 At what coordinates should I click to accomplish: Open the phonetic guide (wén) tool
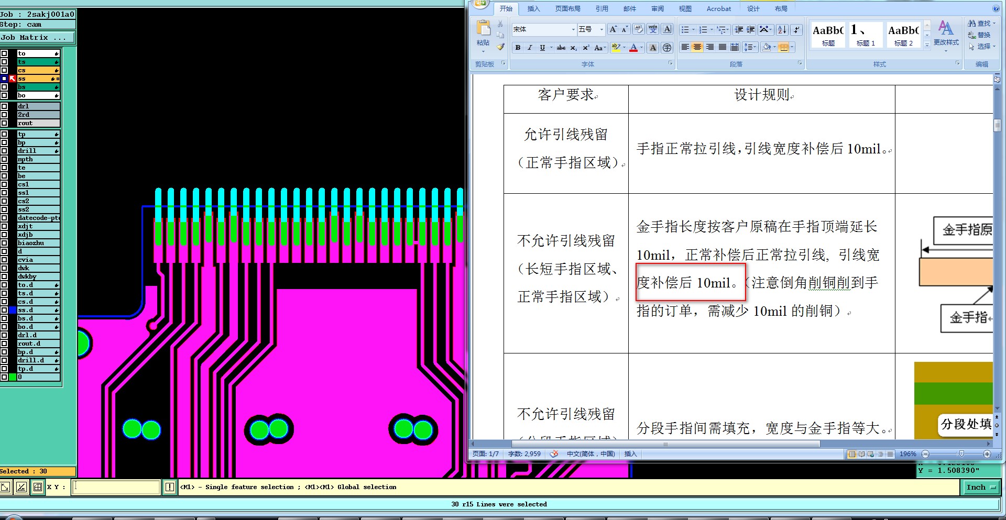tap(653, 29)
